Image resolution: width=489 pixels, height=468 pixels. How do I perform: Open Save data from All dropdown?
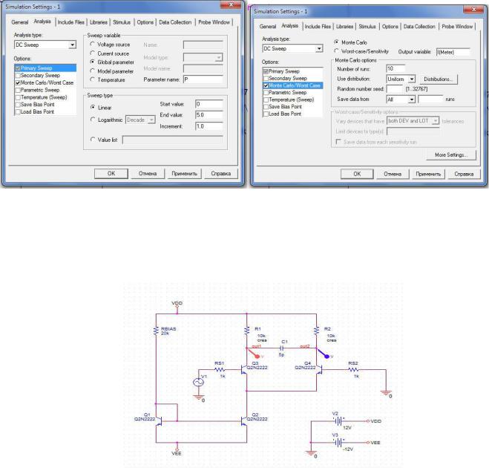point(412,100)
